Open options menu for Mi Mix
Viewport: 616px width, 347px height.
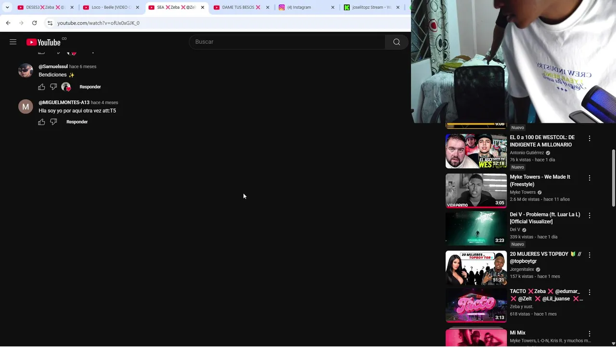tap(590, 334)
